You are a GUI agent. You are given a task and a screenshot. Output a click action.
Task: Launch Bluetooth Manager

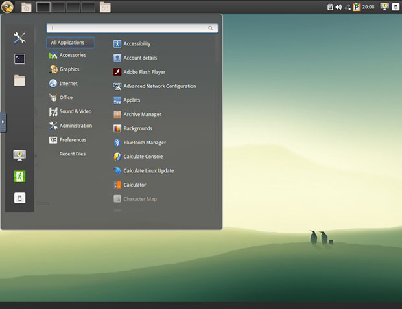[x=139, y=143]
